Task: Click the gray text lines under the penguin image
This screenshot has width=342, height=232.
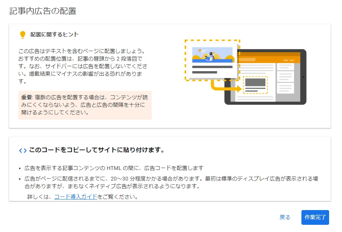Action: coord(212,69)
